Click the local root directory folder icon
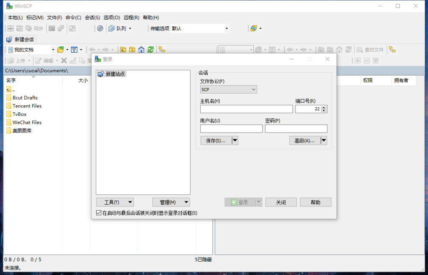The image size is (428, 275). (132, 50)
